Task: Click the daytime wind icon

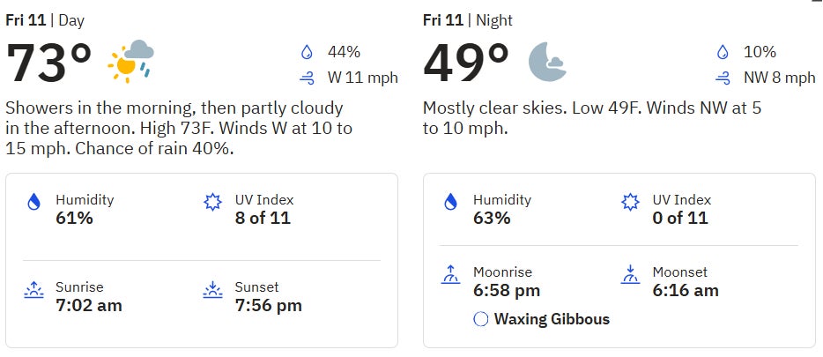Action: tap(307, 78)
